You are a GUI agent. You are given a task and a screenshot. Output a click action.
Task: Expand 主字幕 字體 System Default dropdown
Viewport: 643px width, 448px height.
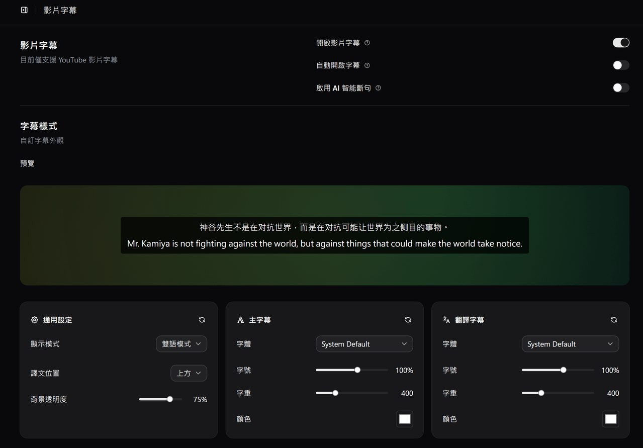[364, 344]
